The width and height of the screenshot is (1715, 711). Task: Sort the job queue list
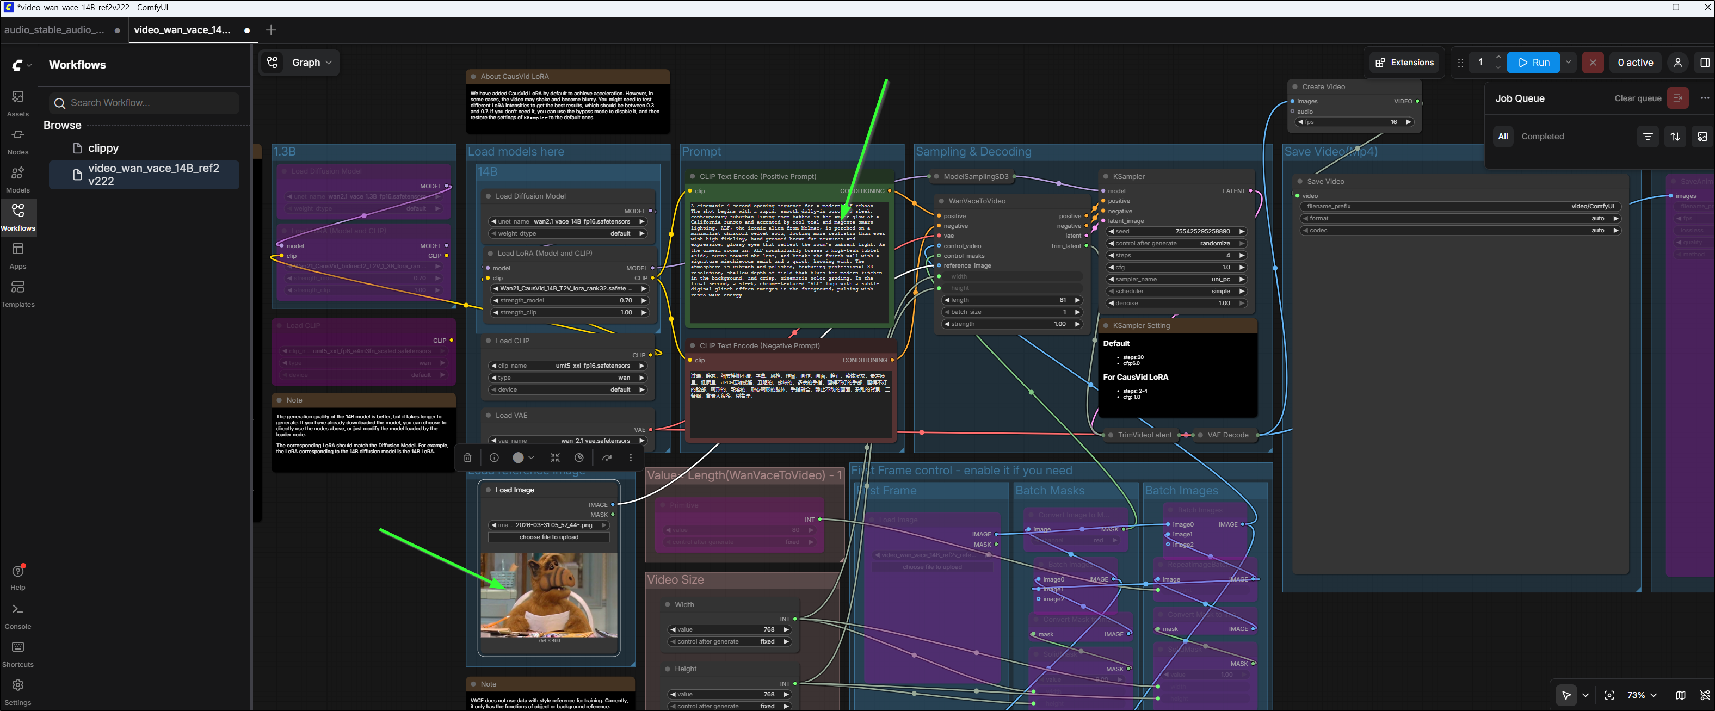pyautogui.click(x=1674, y=137)
